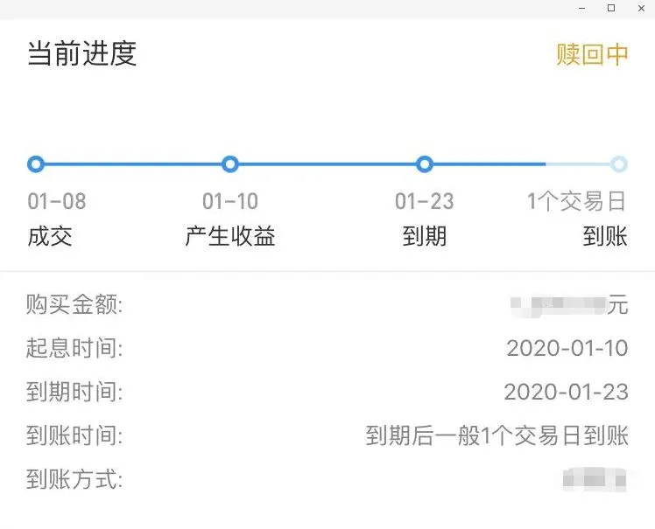Minimize the window
The height and width of the screenshot is (529, 655).
click(x=582, y=9)
